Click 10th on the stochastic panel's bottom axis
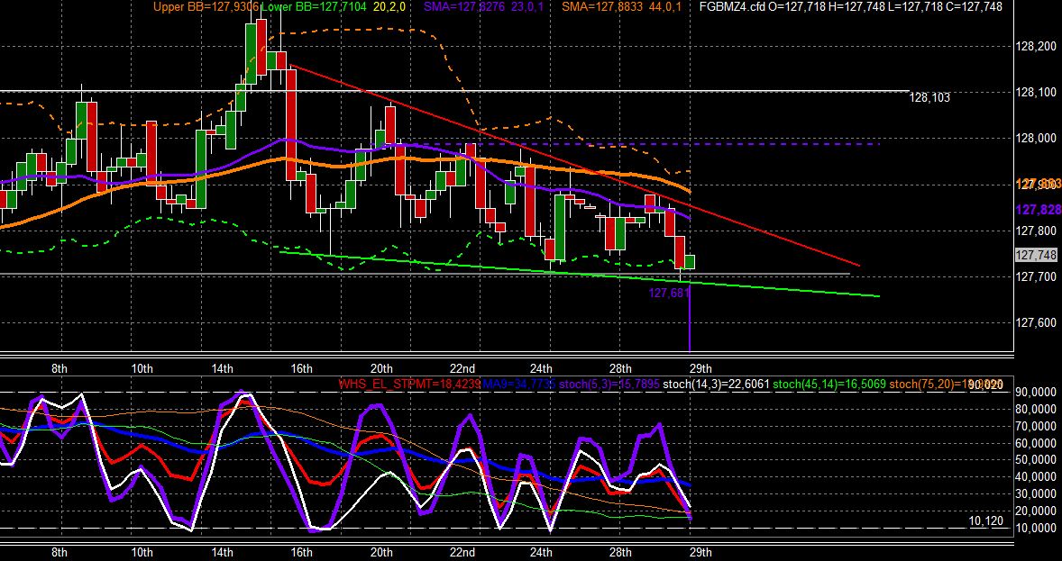This screenshot has height=561, width=1062. click(x=141, y=552)
